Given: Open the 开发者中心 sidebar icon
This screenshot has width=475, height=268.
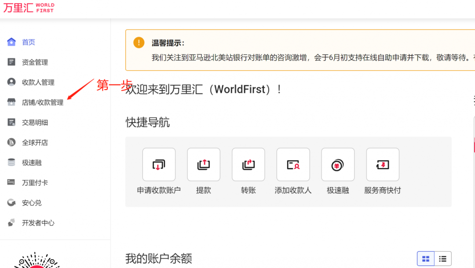Looking at the screenshot, I should coord(11,223).
